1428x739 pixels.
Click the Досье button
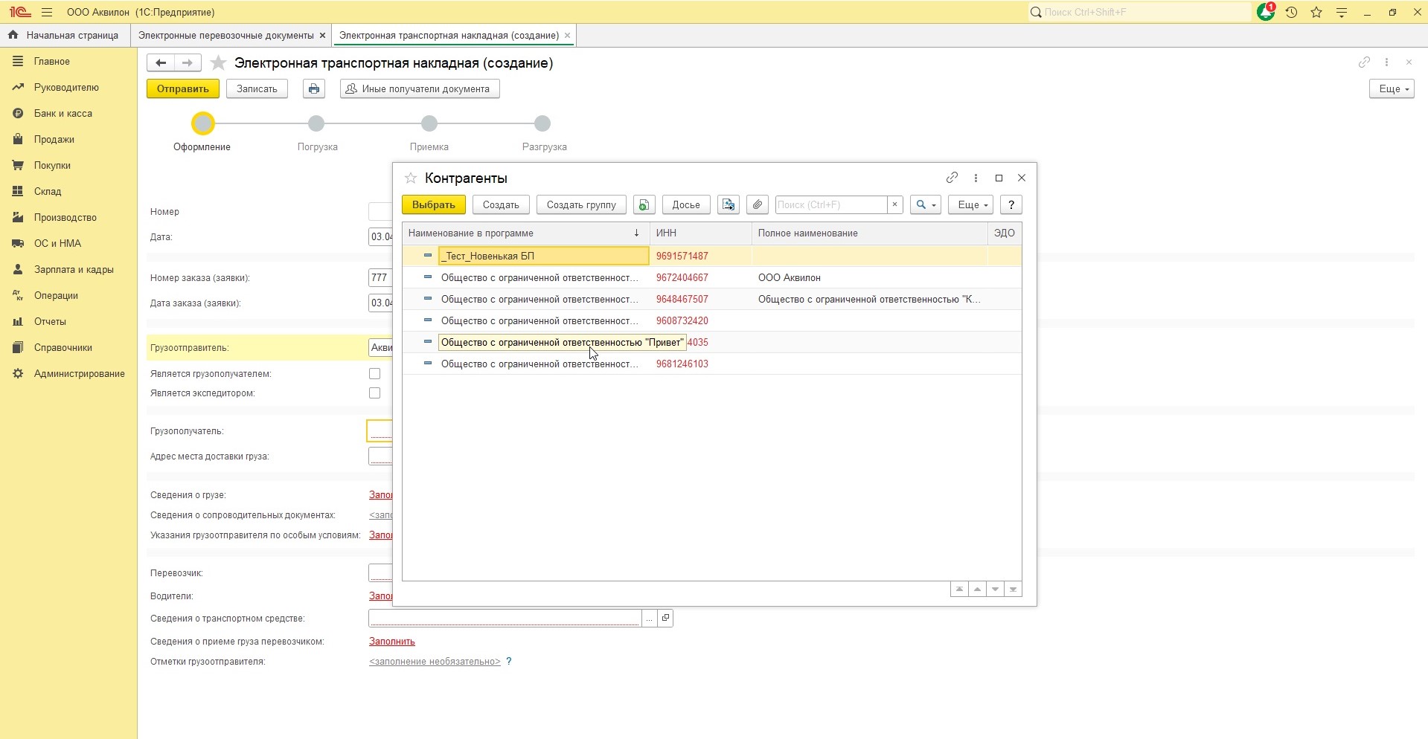[x=686, y=204]
